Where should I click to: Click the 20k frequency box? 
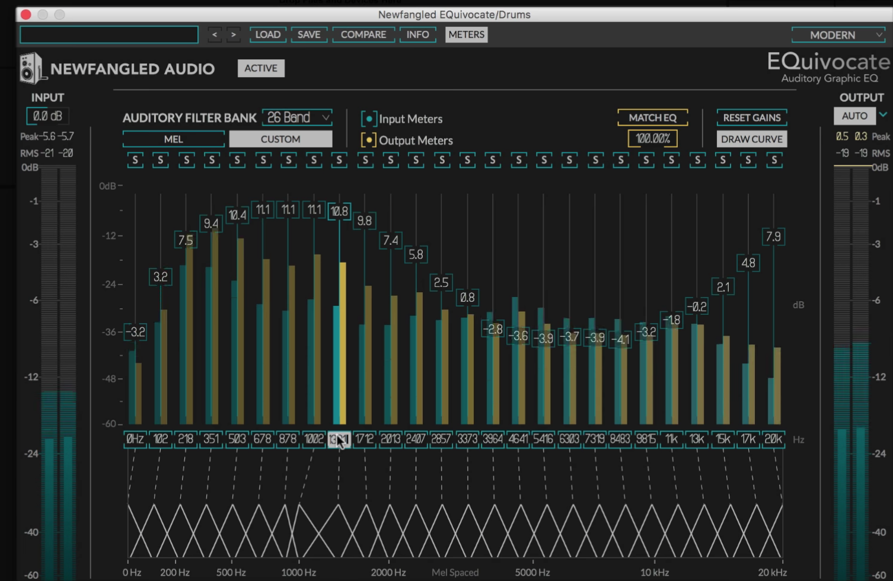[x=773, y=439]
